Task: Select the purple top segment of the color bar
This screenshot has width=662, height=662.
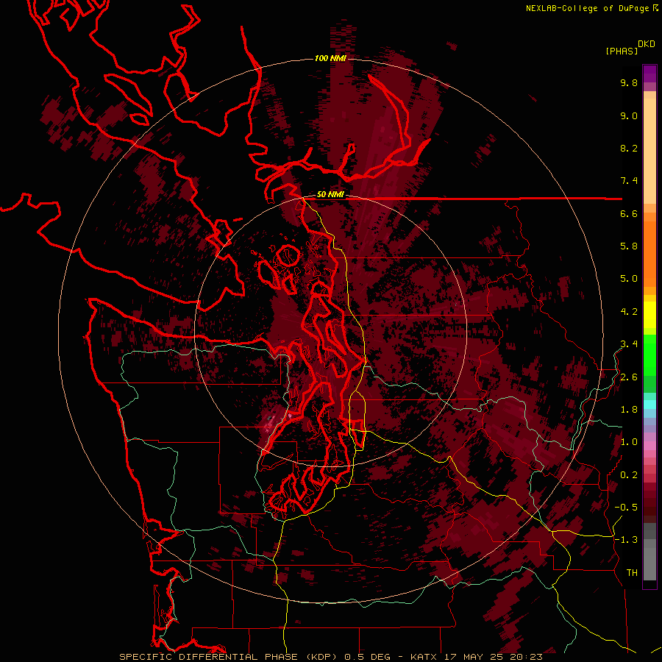Action: click(x=649, y=74)
